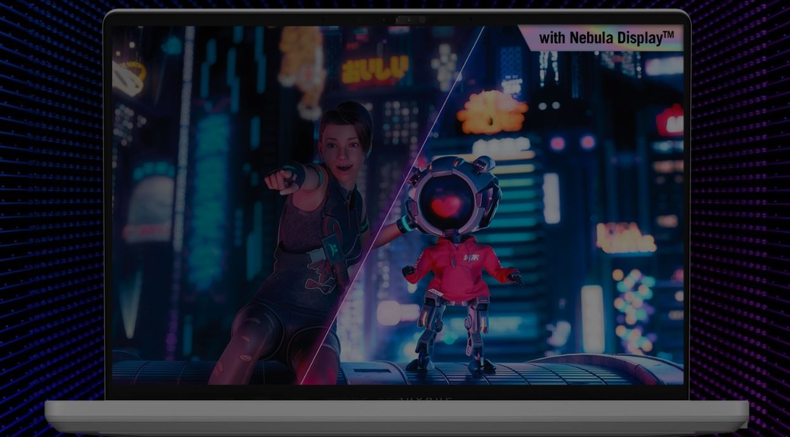Click the yellow neon sign at top center

point(375,70)
